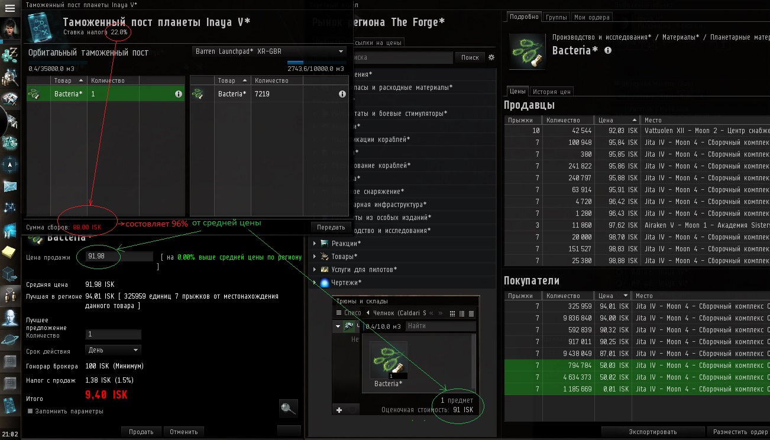The width and height of the screenshot is (770, 440).
Task: Click the Услуги для пилотов group icon
Action: 323,269
